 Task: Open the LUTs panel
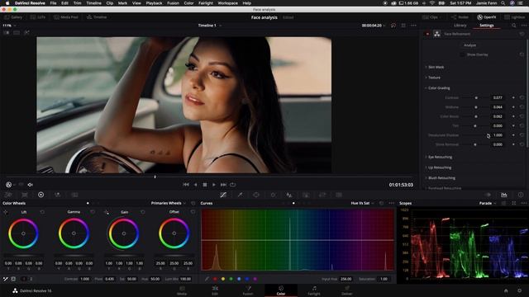(37, 17)
